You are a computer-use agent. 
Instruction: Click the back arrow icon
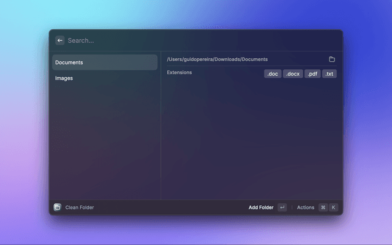[59, 40]
